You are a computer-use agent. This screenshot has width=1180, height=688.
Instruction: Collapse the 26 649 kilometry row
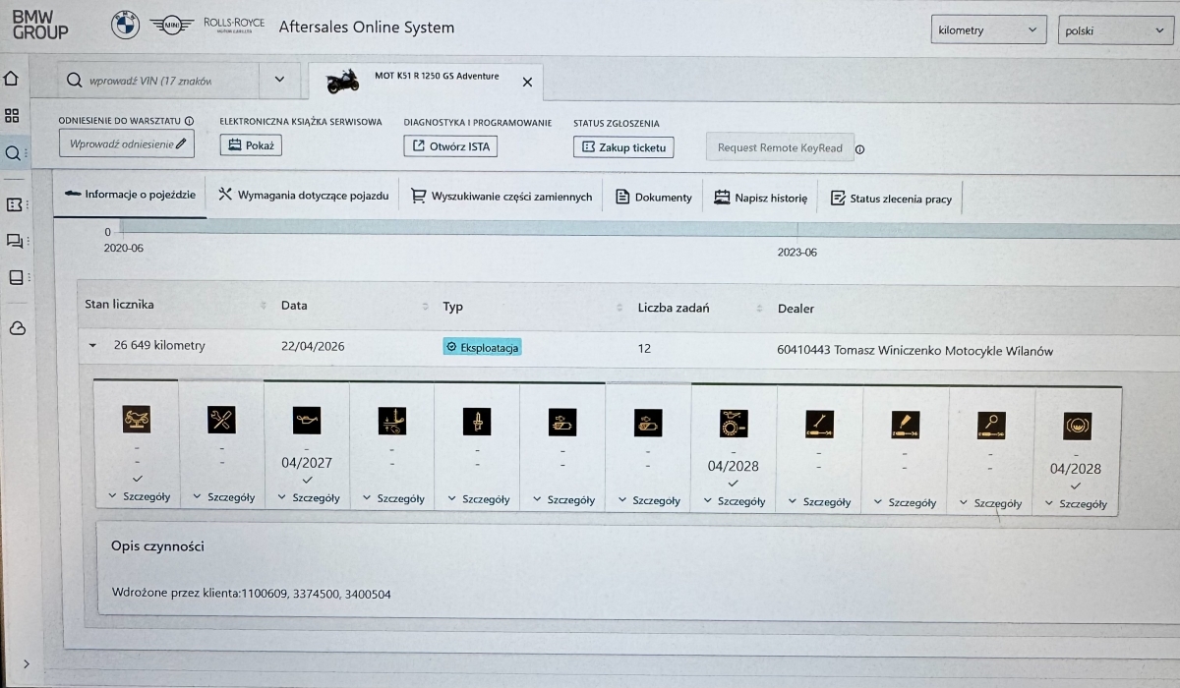click(92, 346)
